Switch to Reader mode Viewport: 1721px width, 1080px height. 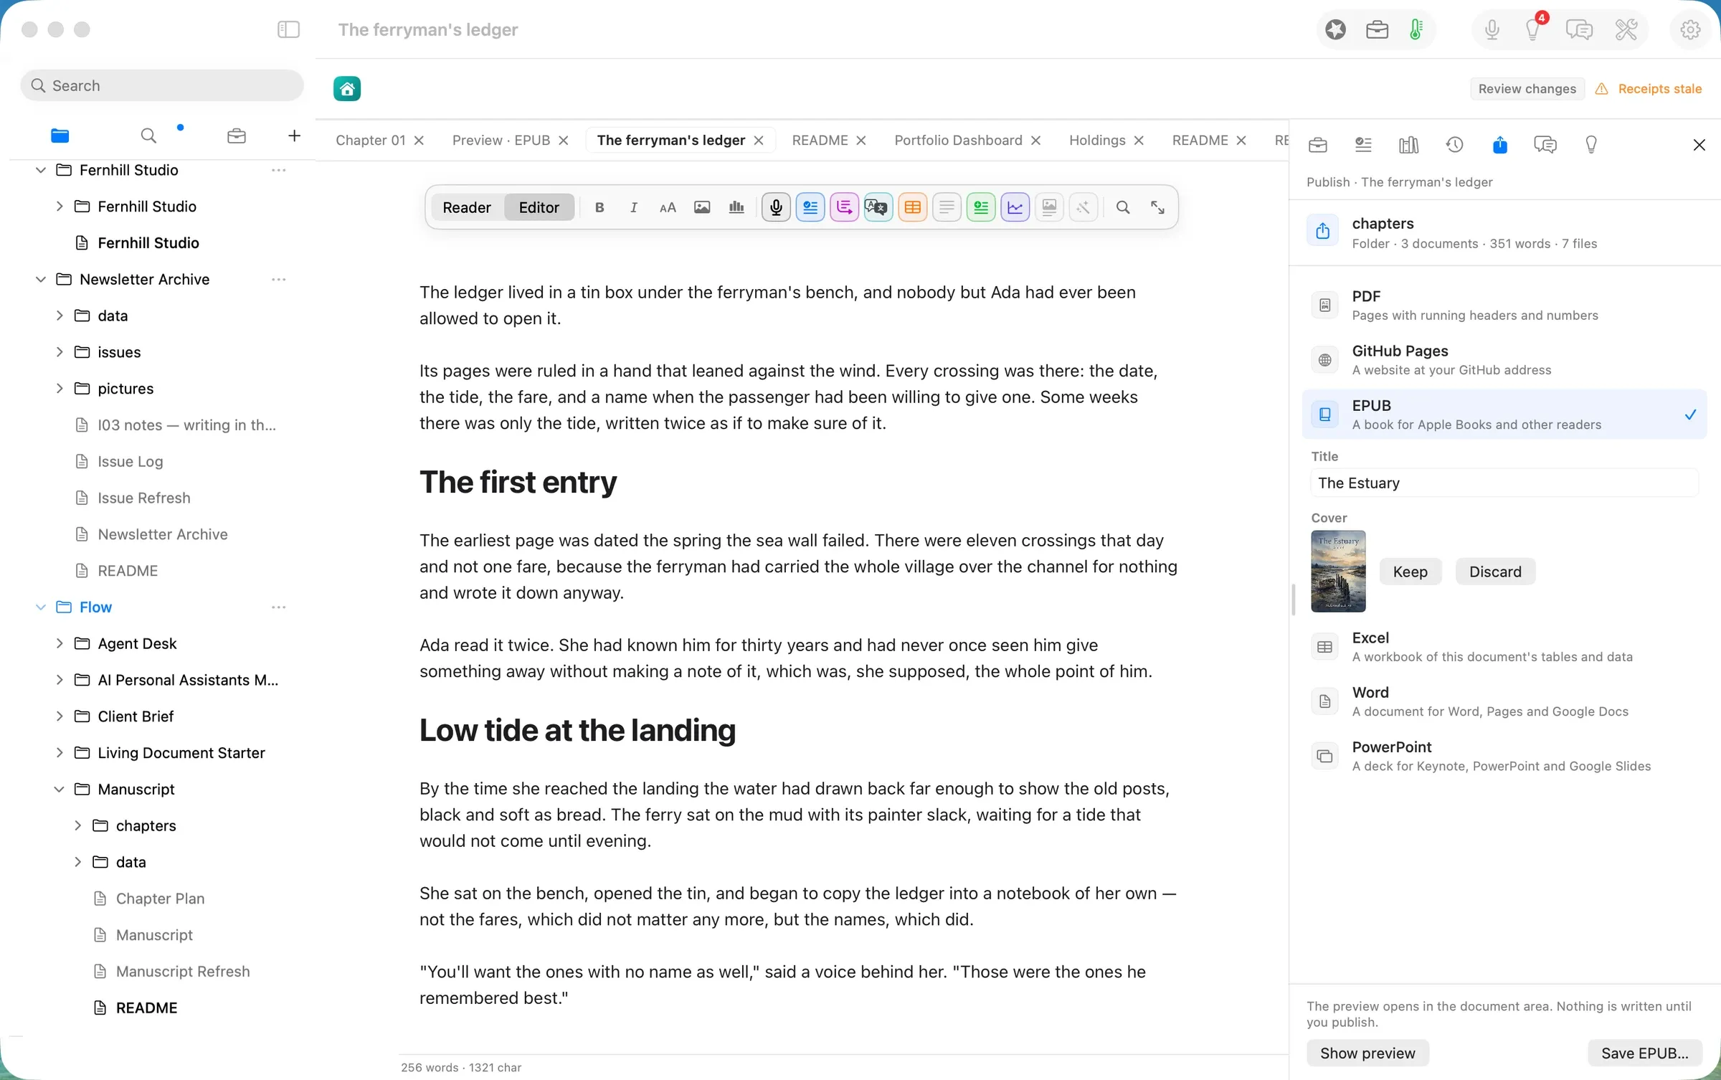point(467,207)
